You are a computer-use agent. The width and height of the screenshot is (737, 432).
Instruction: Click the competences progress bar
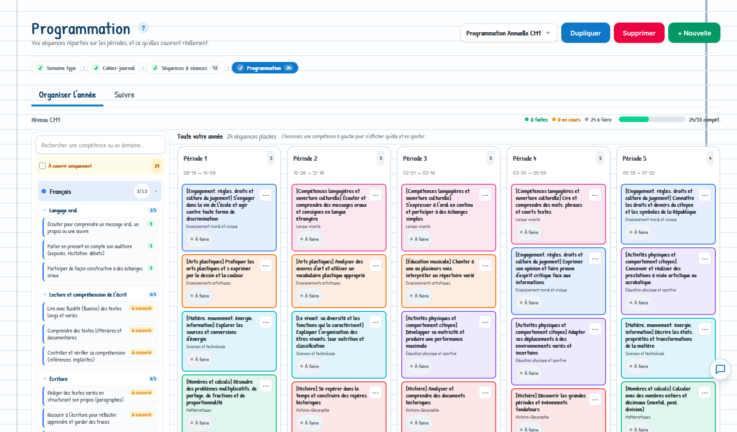pyautogui.click(x=652, y=120)
